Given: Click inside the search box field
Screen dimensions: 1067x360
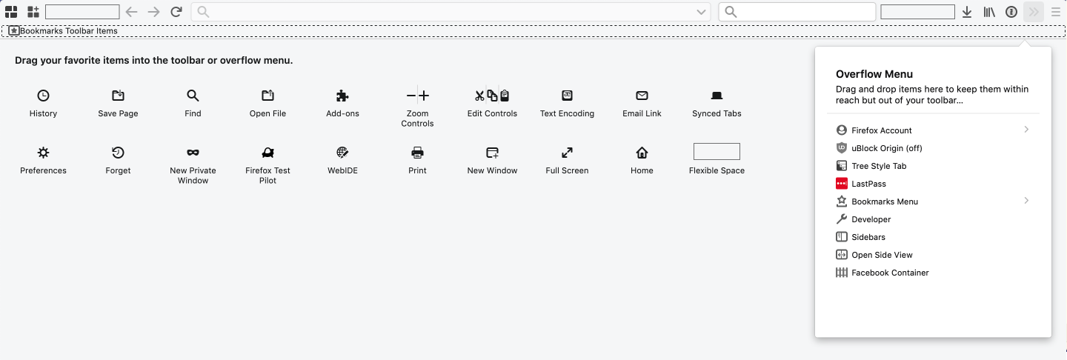Looking at the screenshot, I should click(797, 12).
